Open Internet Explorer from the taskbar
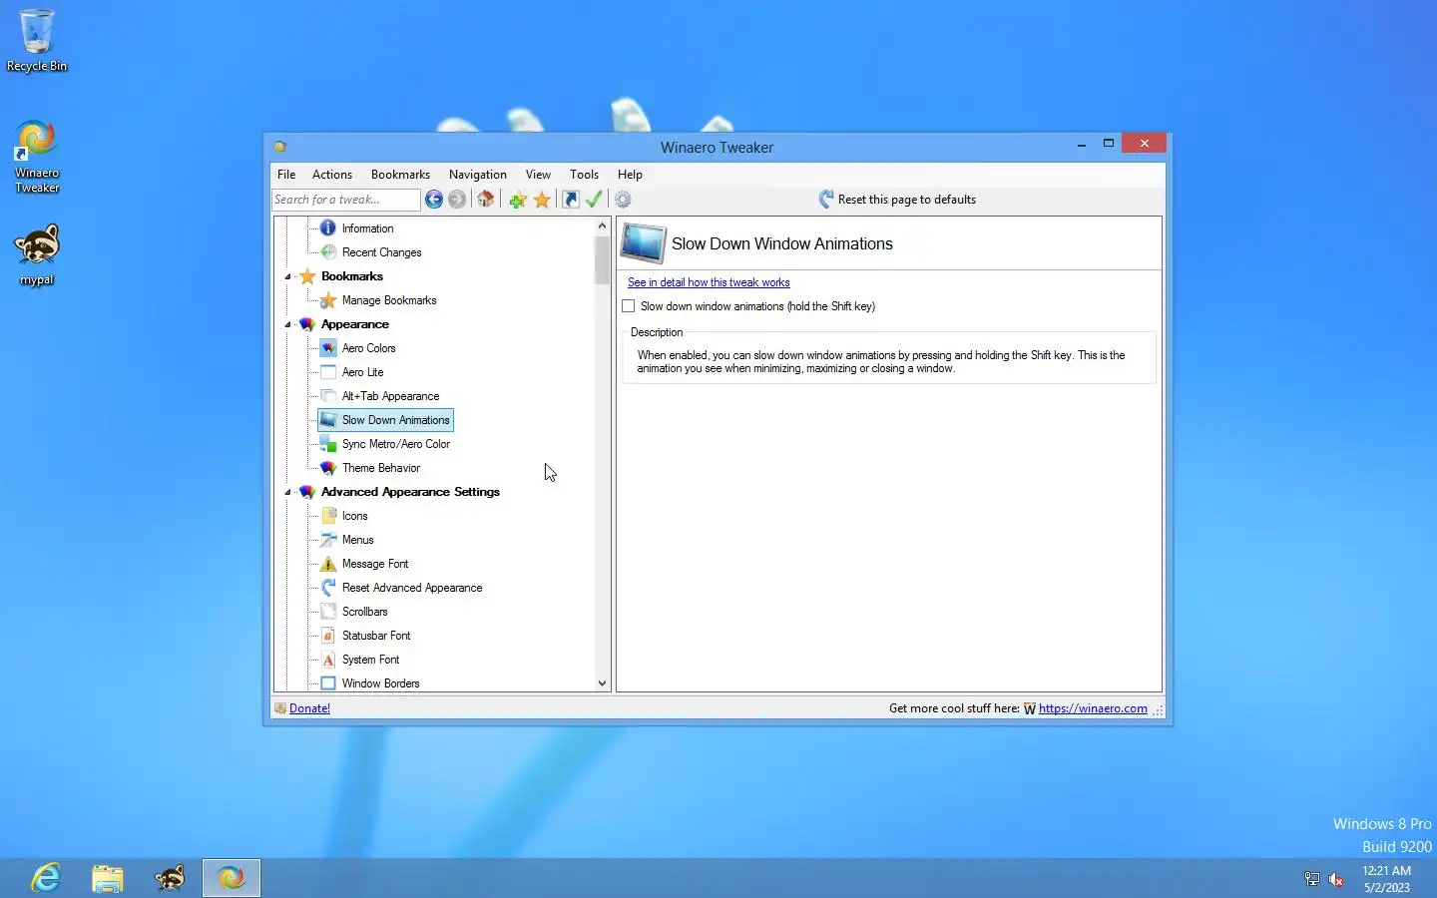 pyautogui.click(x=46, y=878)
